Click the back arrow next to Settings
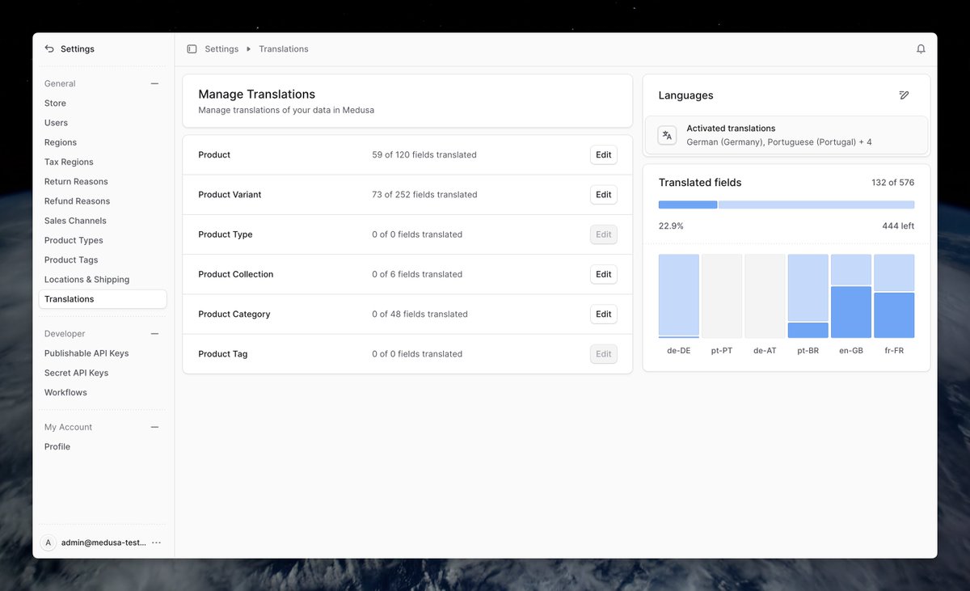 49,49
